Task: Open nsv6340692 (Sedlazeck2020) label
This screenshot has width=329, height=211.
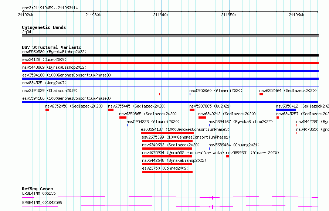Action: tap(171, 145)
